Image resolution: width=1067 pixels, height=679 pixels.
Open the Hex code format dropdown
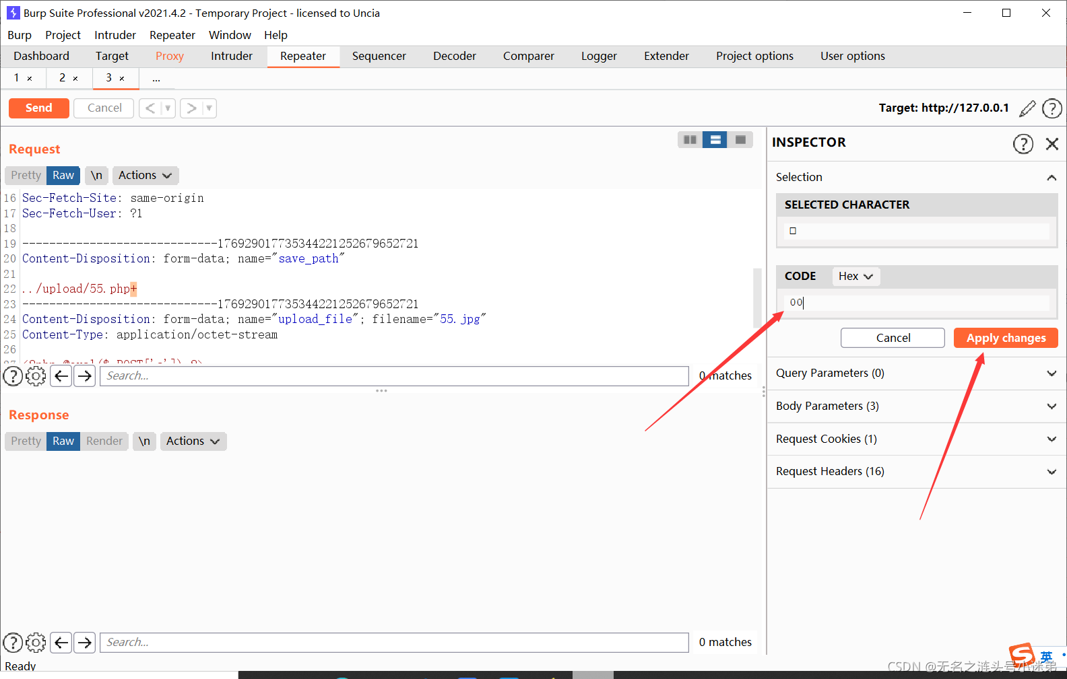tap(855, 276)
